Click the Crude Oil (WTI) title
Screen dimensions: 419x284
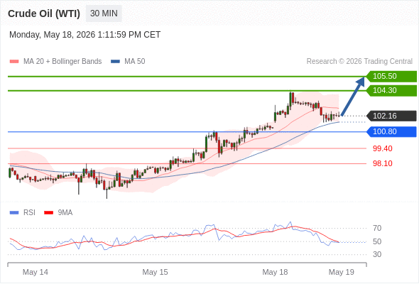[44, 13]
